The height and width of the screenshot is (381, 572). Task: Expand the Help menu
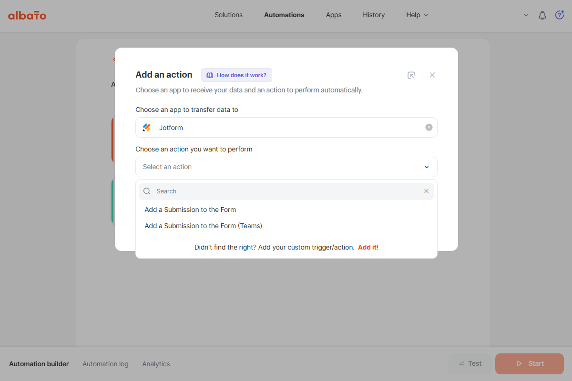tap(417, 15)
